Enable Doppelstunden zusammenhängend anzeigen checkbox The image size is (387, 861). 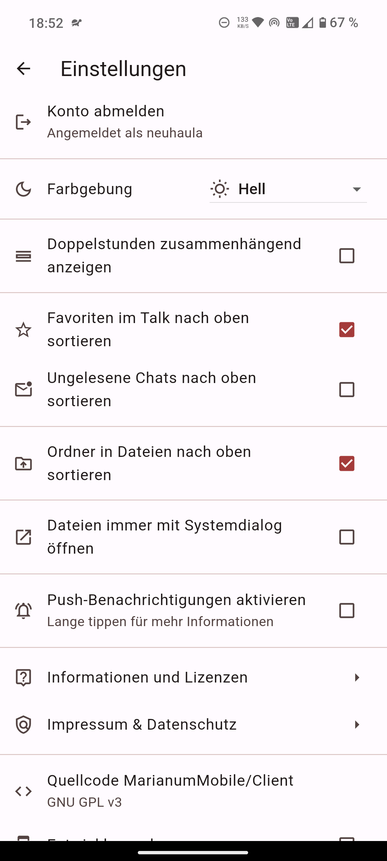point(347,256)
